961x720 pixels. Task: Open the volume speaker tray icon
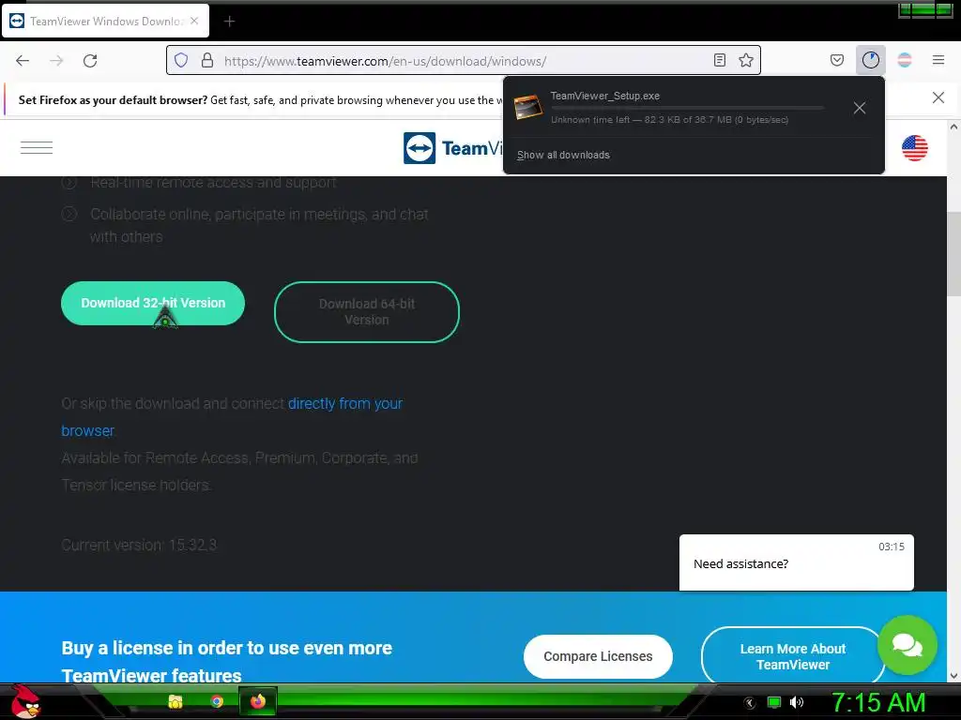797,702
